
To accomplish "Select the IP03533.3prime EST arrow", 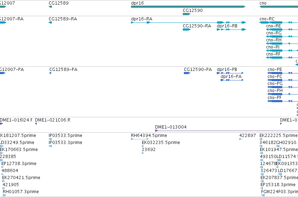I will 50,146.
